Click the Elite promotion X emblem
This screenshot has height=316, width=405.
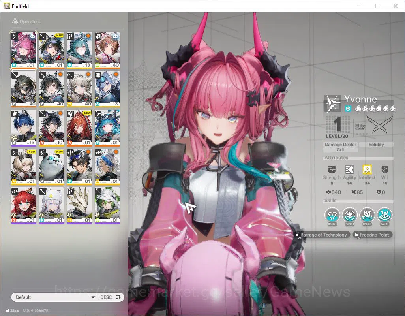tap(379, 124)
